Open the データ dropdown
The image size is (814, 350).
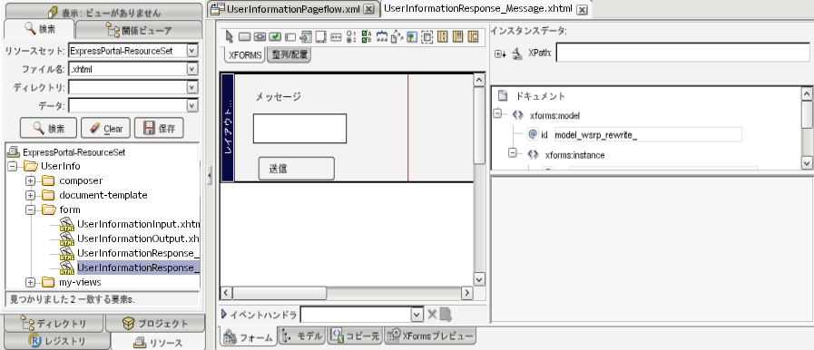tap(192, 106)
